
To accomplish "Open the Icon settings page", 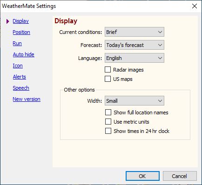I will click(18, 66).
